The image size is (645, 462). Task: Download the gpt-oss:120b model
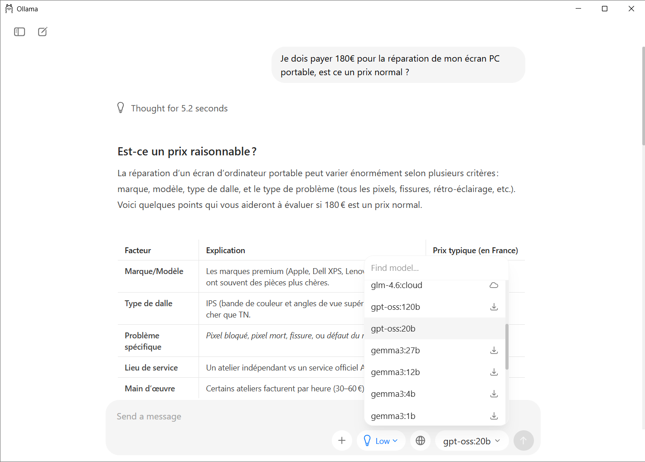[494, 307]
